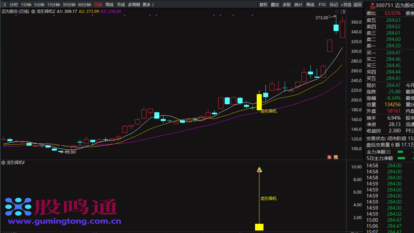Click the R500 stock tag icon

372,6
